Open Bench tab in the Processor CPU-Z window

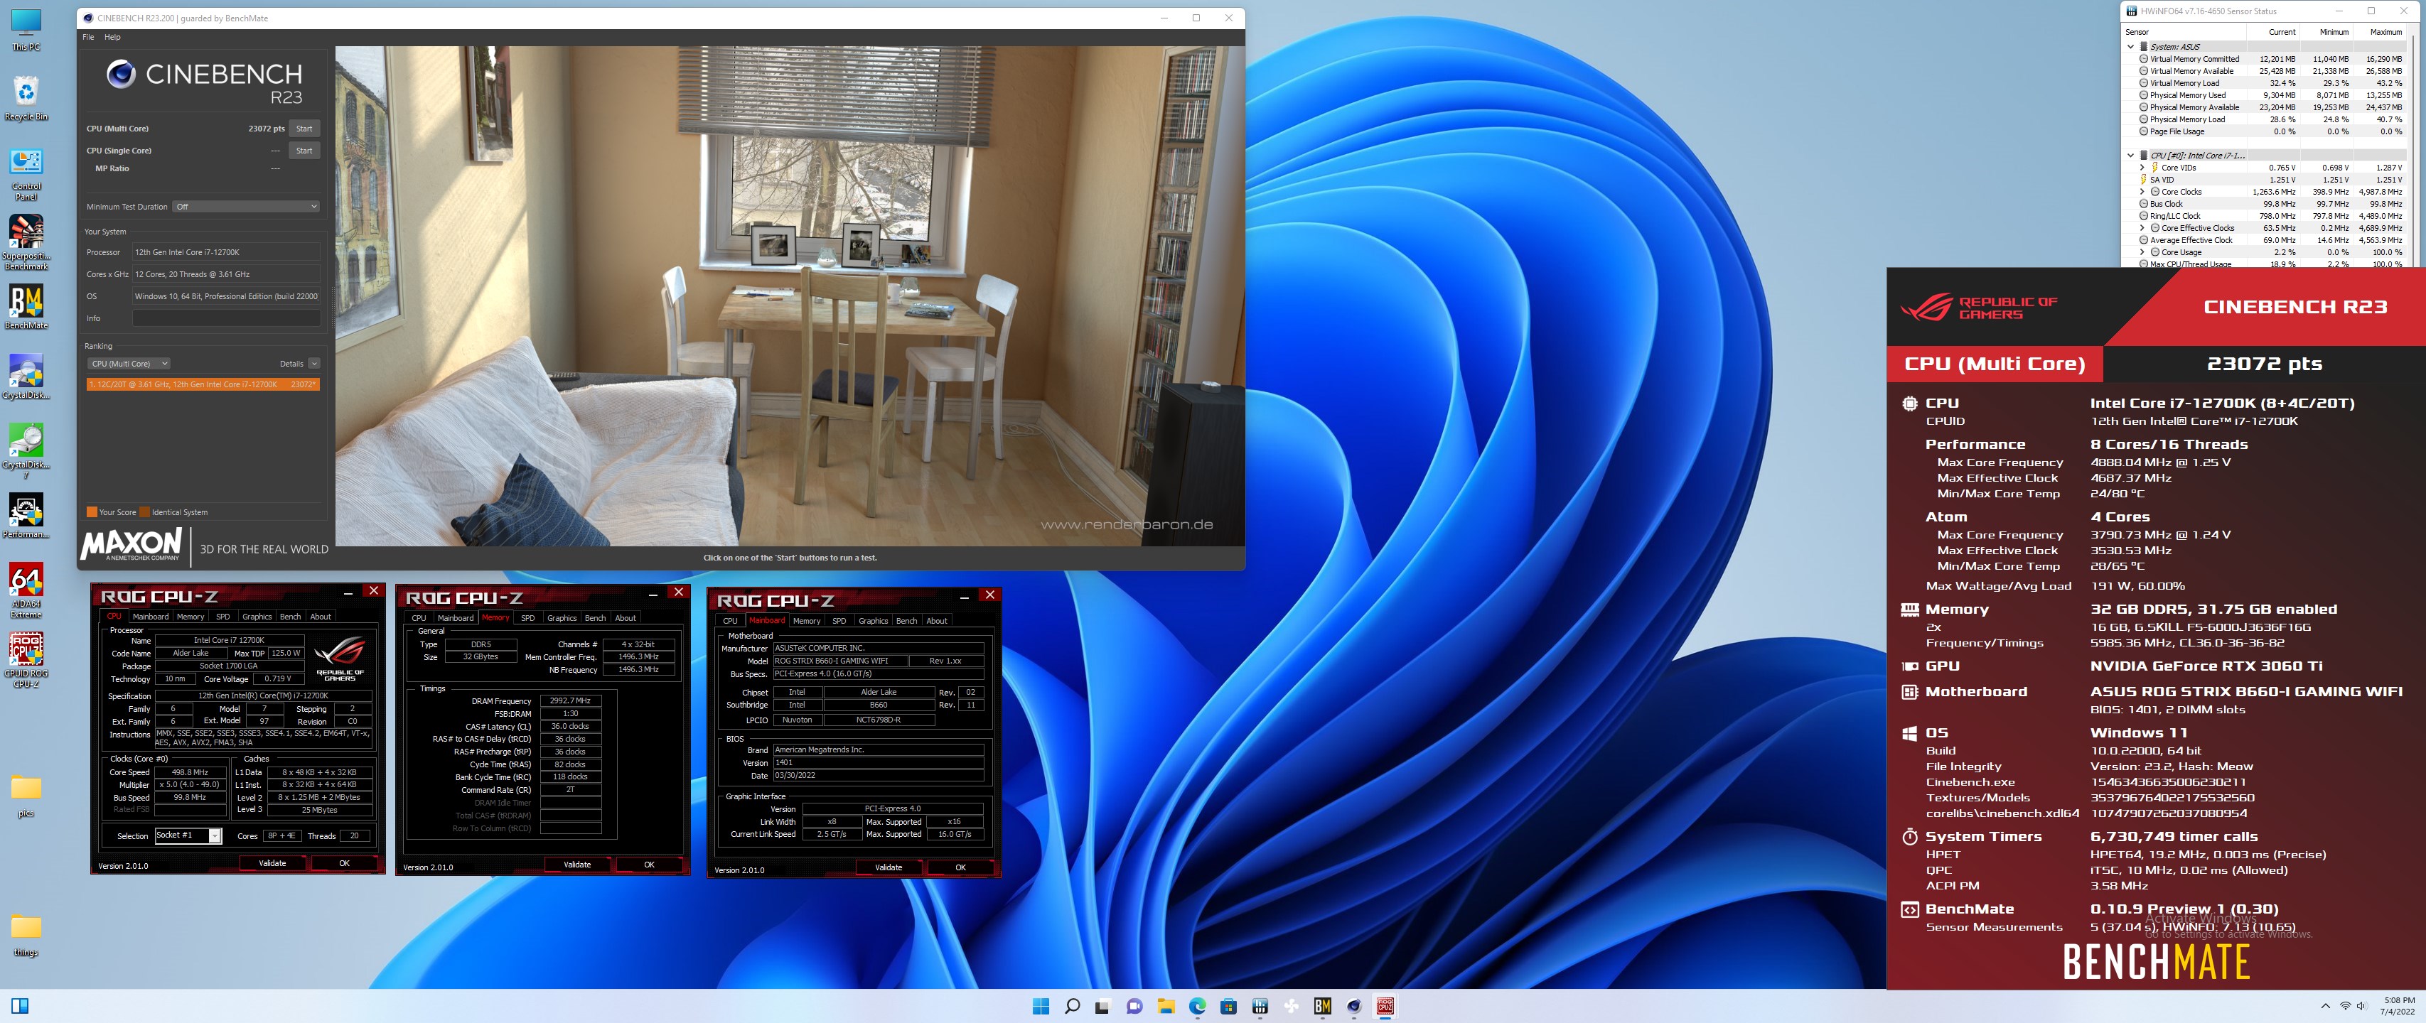(x=291, y=617)
